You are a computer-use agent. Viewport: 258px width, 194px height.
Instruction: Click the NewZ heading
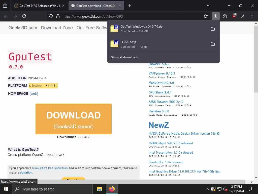[159, 125]
